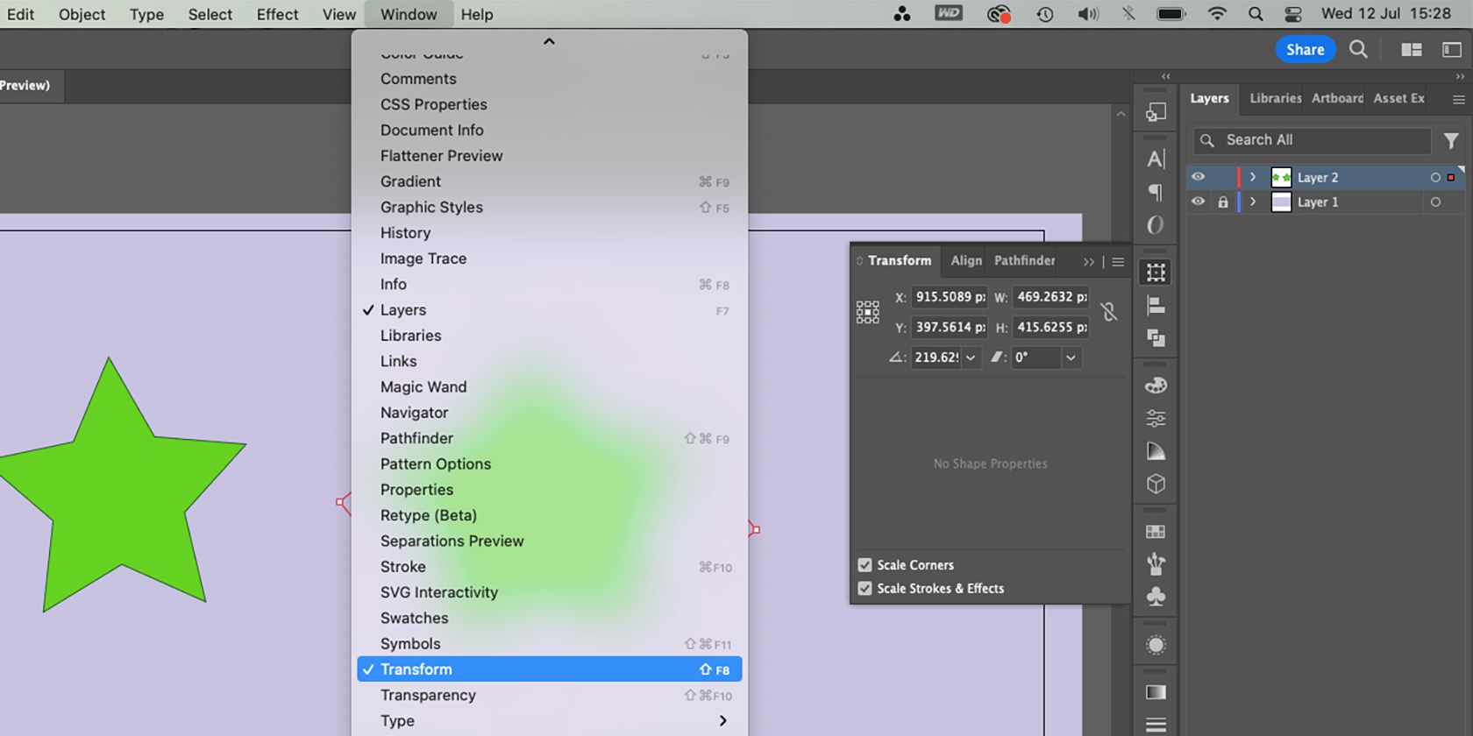
Task: Open the OpenType panel icon in the dock
Action: point(1156,225)
